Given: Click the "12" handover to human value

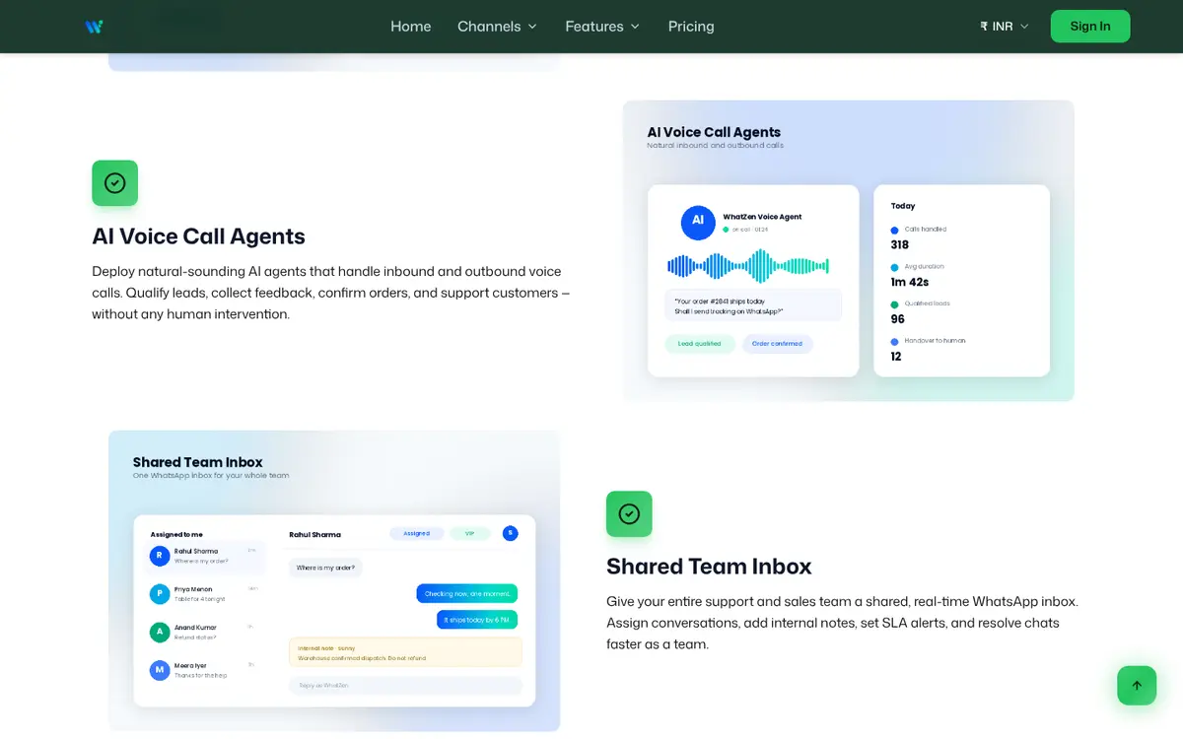Looking at the screenshot, I should pos(896,357).
